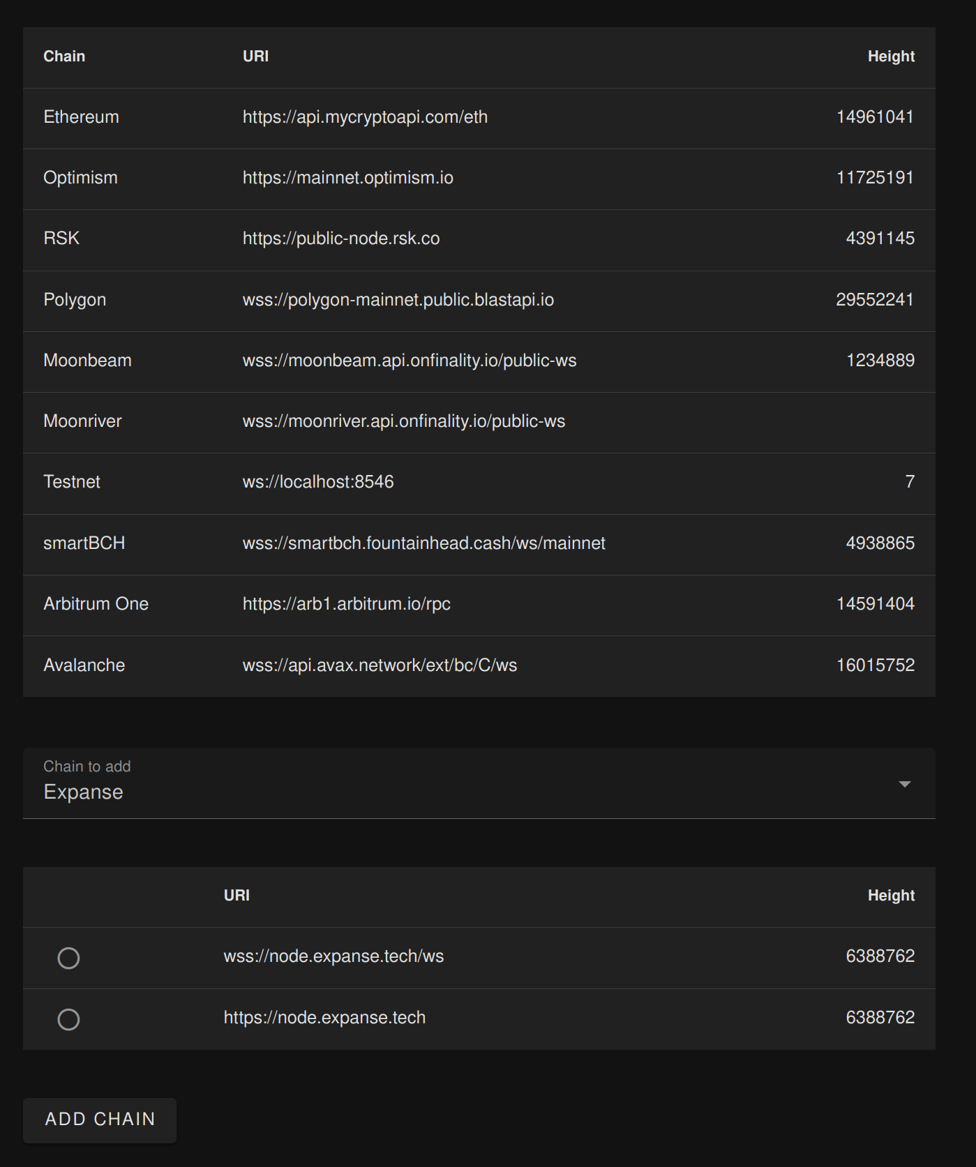Screen dimensions: 976x1167
Task: Click the Height header in top table
Action: tap(891, 57)
